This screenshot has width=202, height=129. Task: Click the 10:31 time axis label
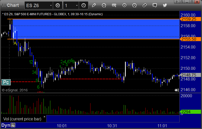(112, 126)
